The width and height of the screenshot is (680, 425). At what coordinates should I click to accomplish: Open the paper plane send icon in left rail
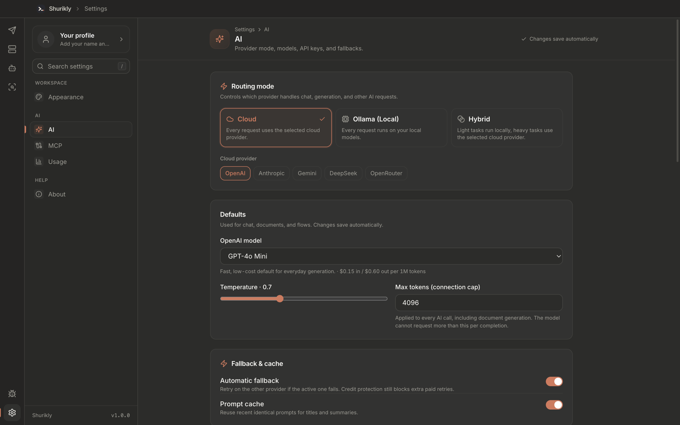12,30
